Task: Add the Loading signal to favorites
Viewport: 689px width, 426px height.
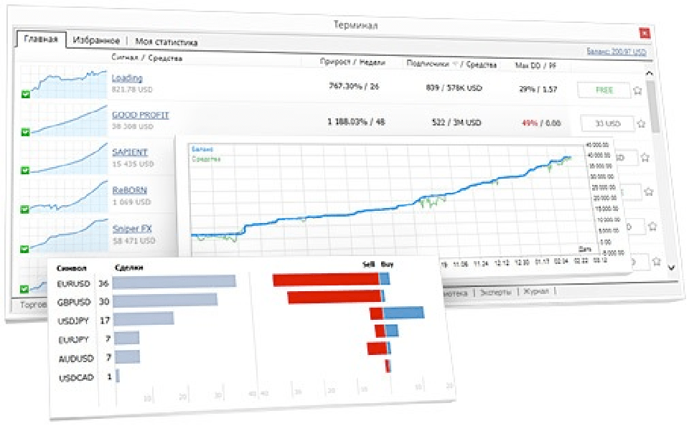Action: [637, 90]
